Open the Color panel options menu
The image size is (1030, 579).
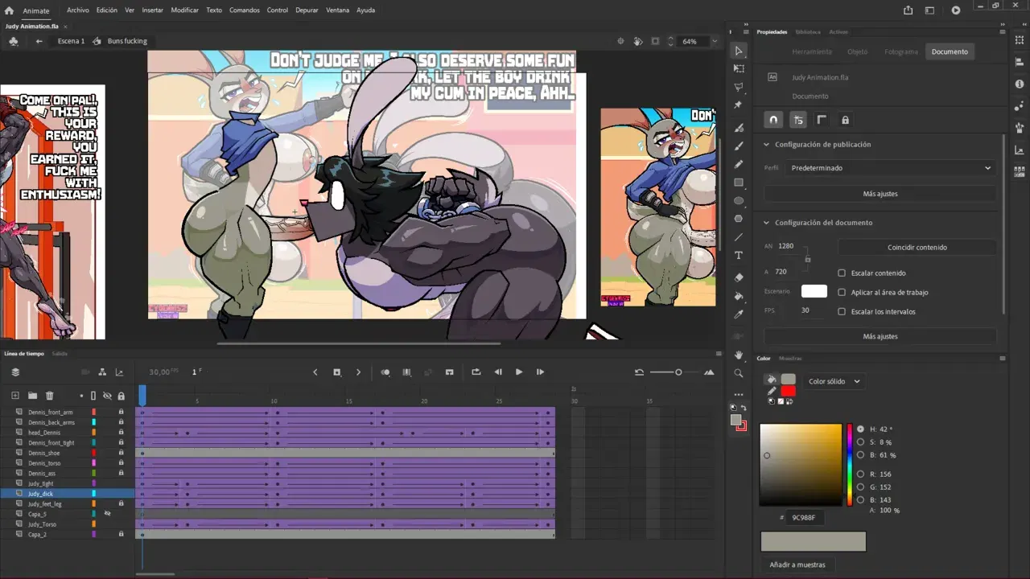tap(1002, 359)
